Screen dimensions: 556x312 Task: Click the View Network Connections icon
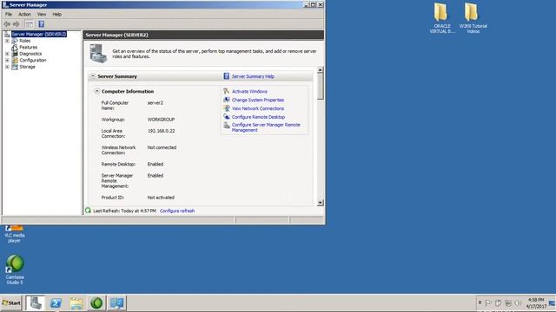[227, 108]
